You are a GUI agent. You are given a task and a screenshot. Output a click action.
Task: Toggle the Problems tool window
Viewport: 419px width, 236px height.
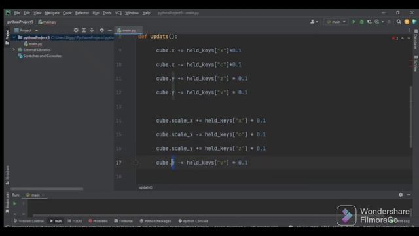[x=98, y=221]
